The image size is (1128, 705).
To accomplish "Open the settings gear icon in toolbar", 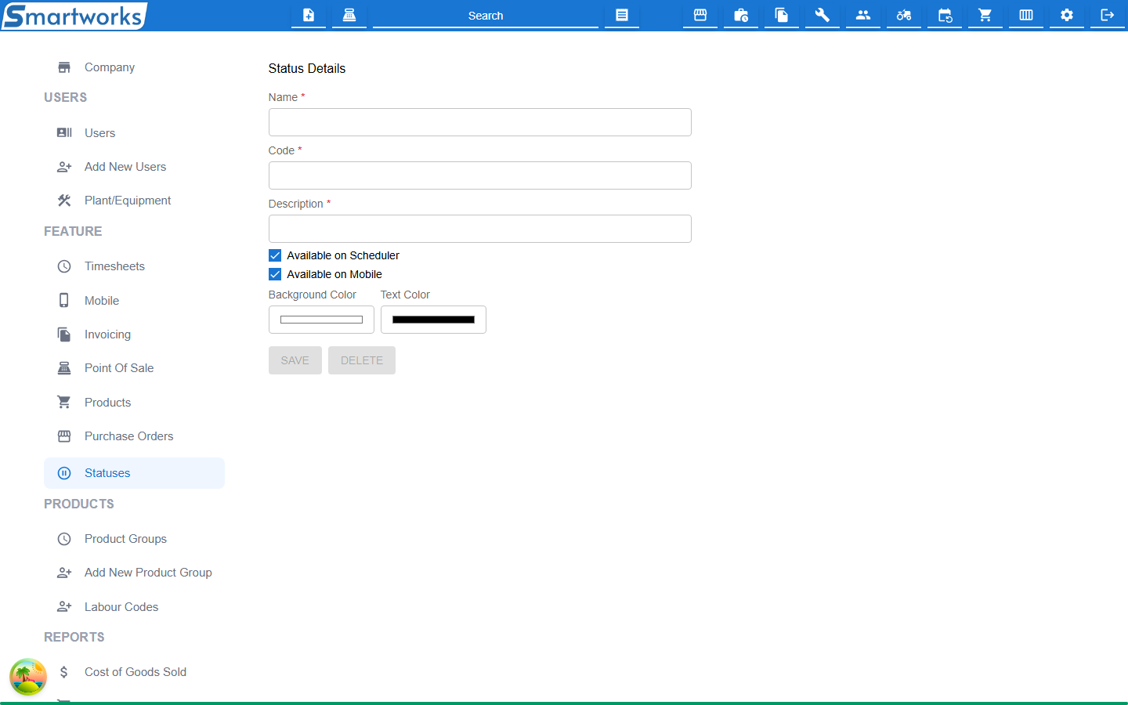I will tap(1067, 15).
